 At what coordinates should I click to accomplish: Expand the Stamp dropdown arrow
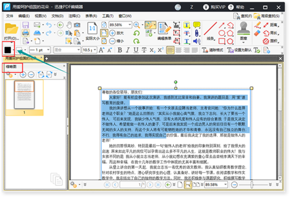pos(243,42)
